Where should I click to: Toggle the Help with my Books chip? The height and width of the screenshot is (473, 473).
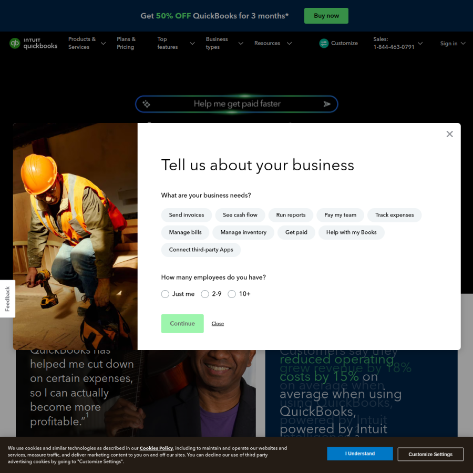point(352,232)
